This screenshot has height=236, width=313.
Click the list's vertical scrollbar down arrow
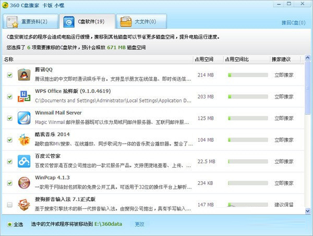click(308, 210)
